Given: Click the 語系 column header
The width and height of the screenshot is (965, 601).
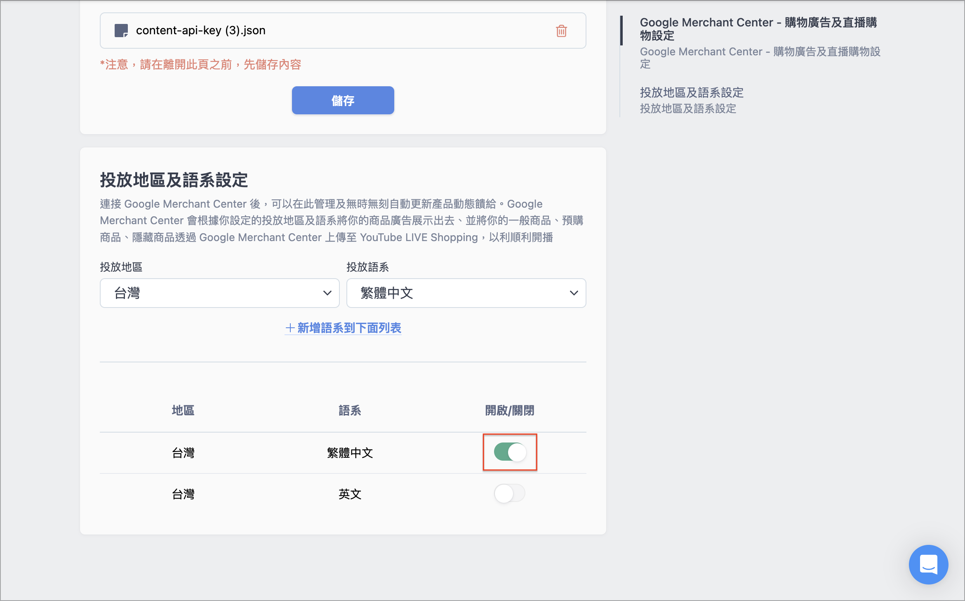Looking at the screenshot, I should 350,410.
